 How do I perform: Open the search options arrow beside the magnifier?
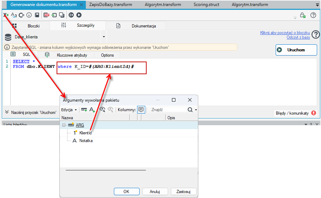point(196,110)
